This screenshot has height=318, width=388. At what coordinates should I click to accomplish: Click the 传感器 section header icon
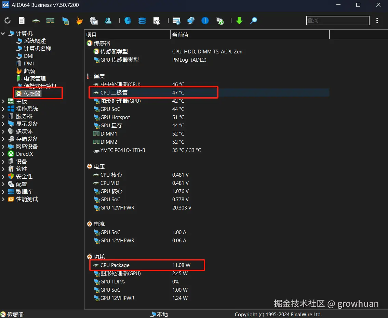click(x=89, y=43)
